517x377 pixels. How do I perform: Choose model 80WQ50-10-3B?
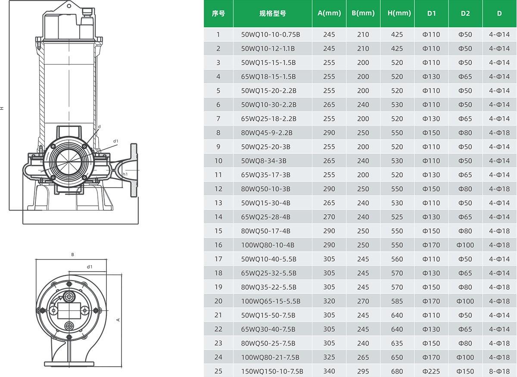[x=266, y=189]
